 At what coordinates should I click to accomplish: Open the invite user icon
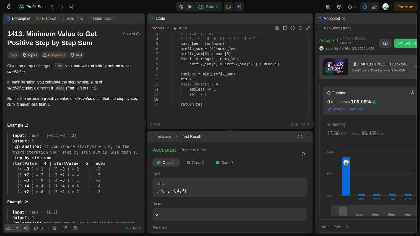(374, 7)
